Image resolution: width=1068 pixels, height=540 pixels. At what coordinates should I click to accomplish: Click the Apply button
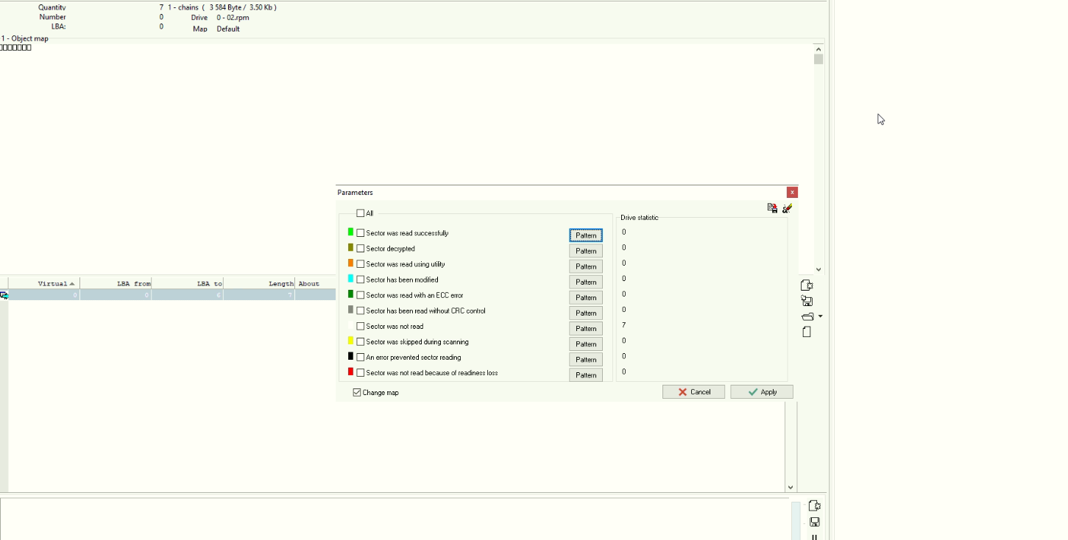[x=762, y=392]
